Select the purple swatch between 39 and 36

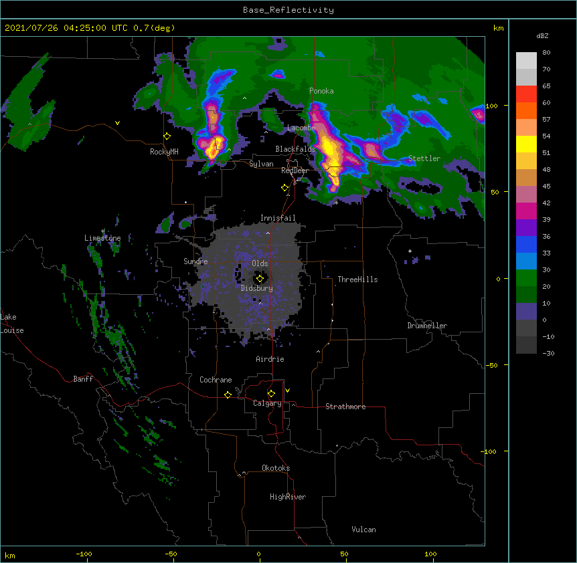pyautogui.click(x=526, y=228)
